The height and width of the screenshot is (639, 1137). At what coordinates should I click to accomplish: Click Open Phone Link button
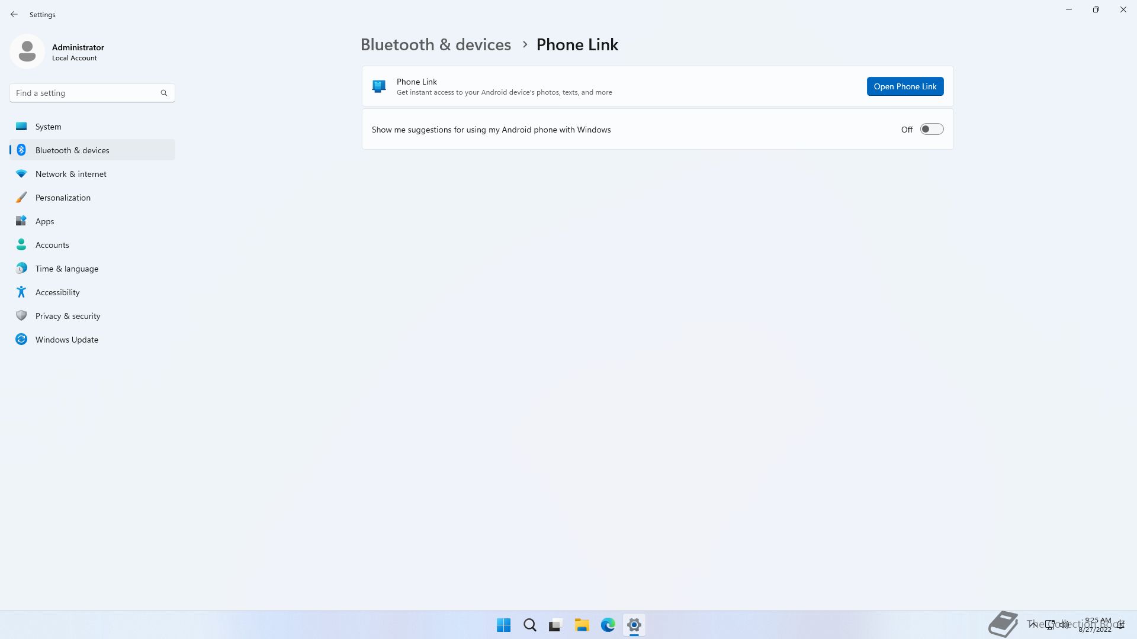click(x=905, y=86)
